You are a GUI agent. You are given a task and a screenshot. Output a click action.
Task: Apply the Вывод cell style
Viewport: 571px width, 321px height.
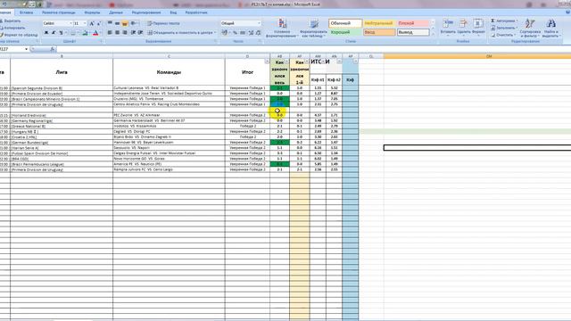click(x=413, y=32)
